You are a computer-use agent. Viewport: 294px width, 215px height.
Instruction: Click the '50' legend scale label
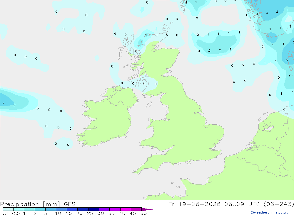tap(143, 213)
